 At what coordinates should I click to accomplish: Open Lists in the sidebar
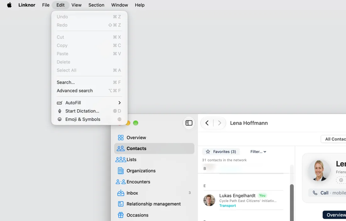point(154,159)
